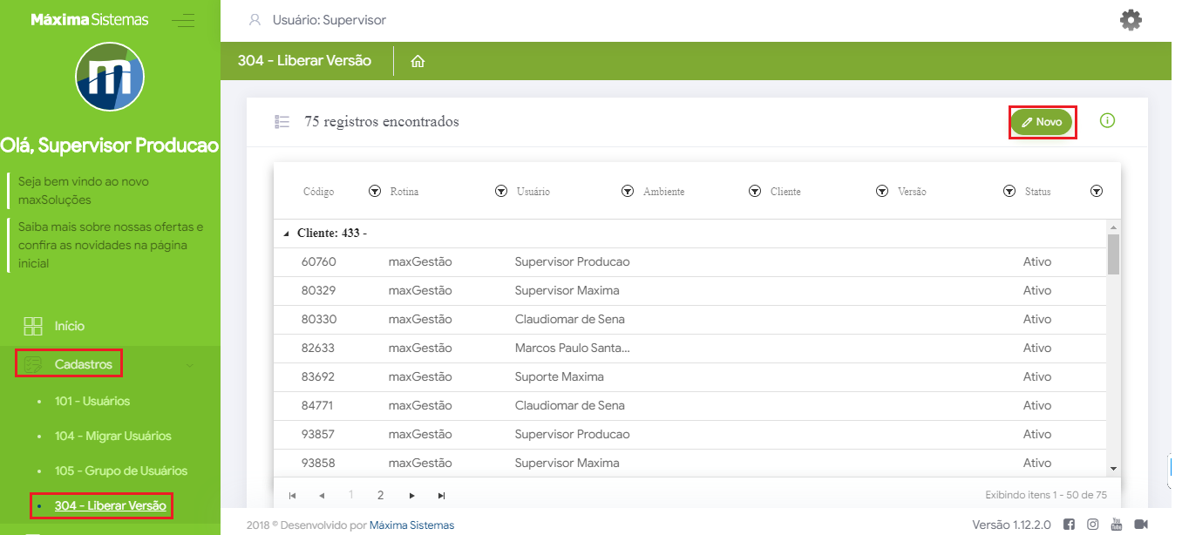
Task: Go to page 2 of the grid
Action: (380, 495)
